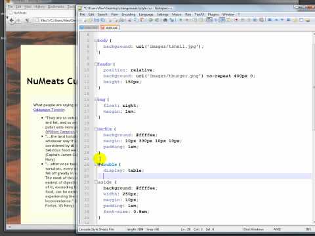The width and height of the screenshot is (315, 236).
Task: Open the File menu in Notepad++
Action: click(x=82, y=14)
